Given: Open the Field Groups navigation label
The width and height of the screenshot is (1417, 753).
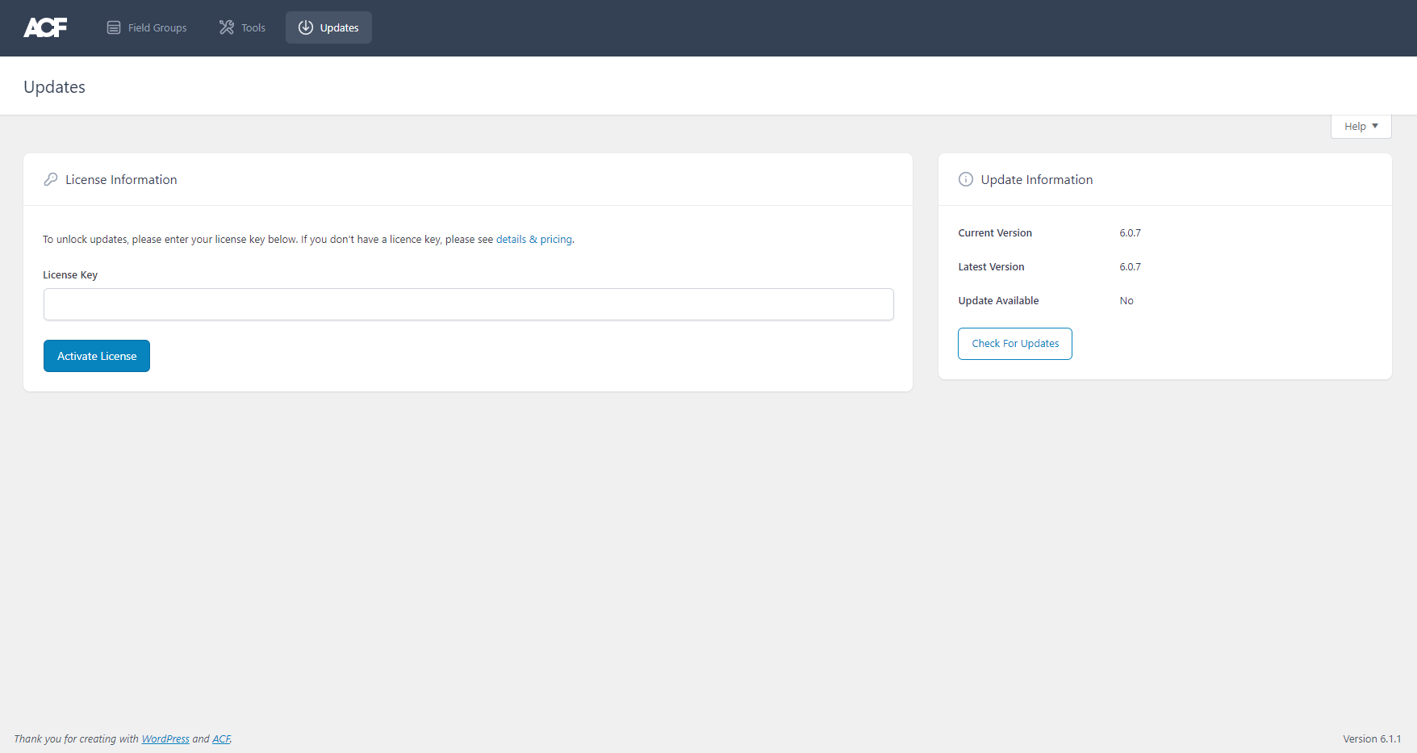Looking at the screenshot, I should (x=157, y=27).
